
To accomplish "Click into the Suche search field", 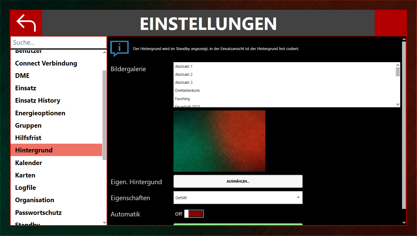I will (58, 42).
